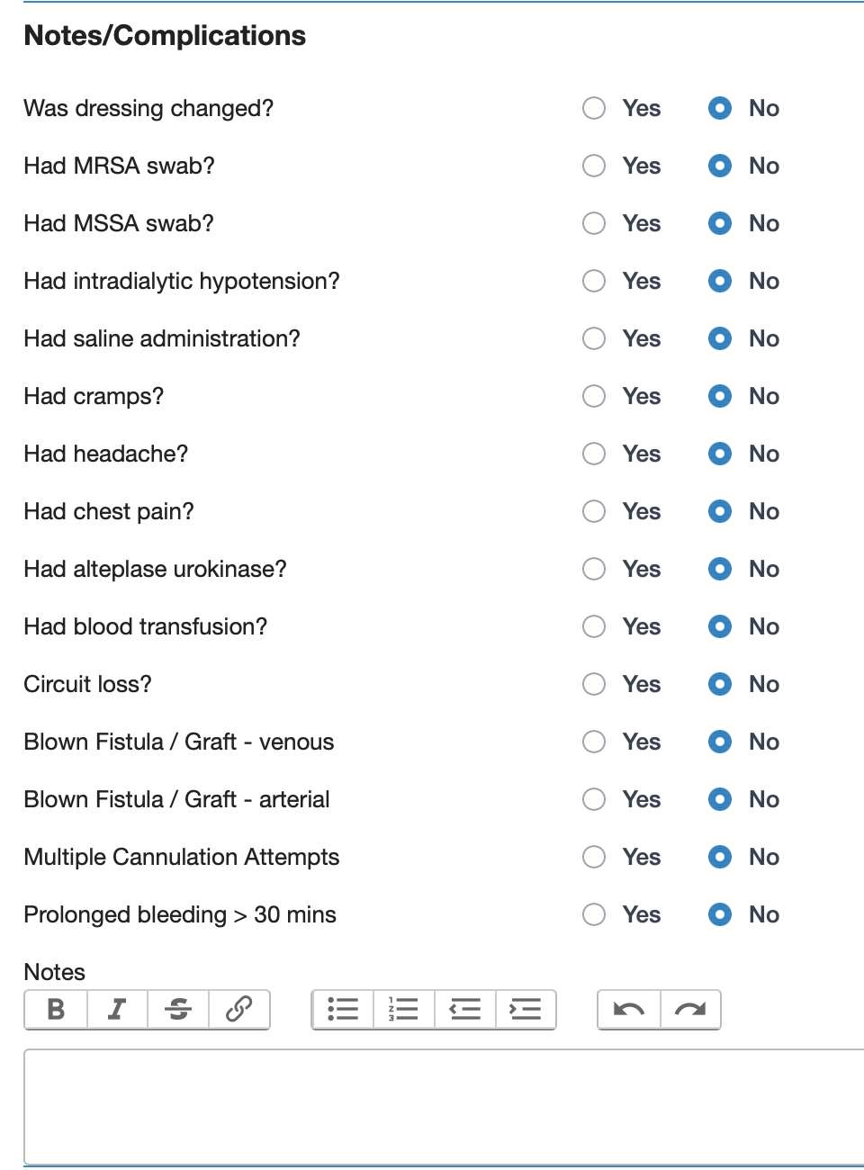Undo the last Notes edit
Viewport: 864px width, 1170px height.
coord(628,1010)
